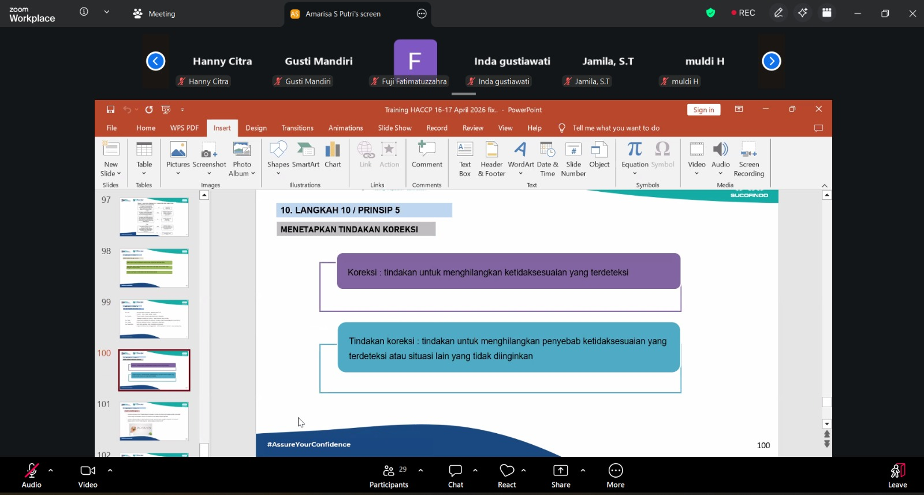The height and width of the screenshot is (495, 924).
Task: Click Share screen button
Action: click(561, 476)
